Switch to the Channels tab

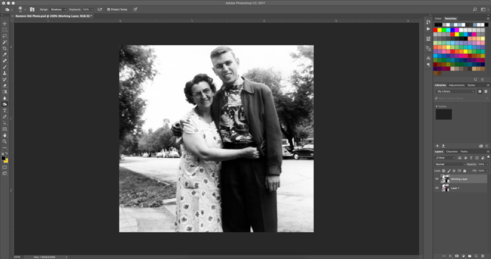coord(452,152)
